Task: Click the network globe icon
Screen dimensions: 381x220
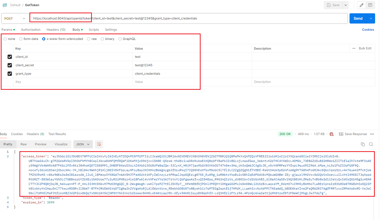Action: (x=332, y=134)
